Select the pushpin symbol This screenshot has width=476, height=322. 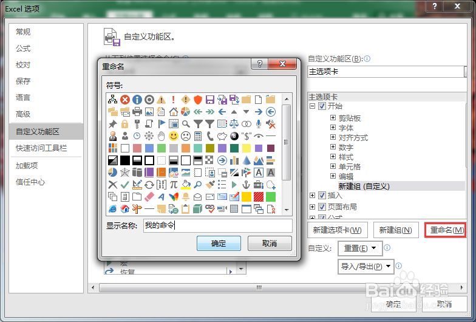click(113, 124)
